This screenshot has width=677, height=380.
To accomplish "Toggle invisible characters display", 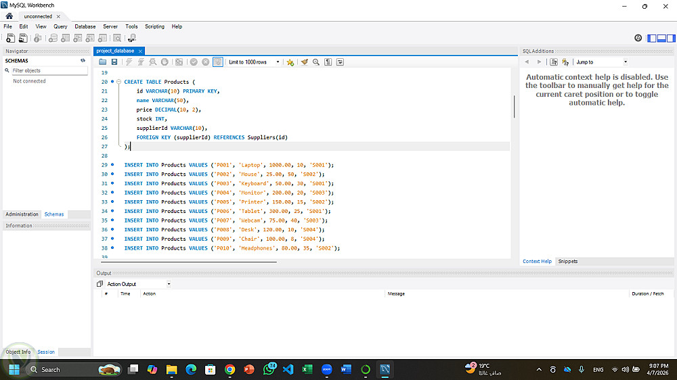I will pos(328,62).
